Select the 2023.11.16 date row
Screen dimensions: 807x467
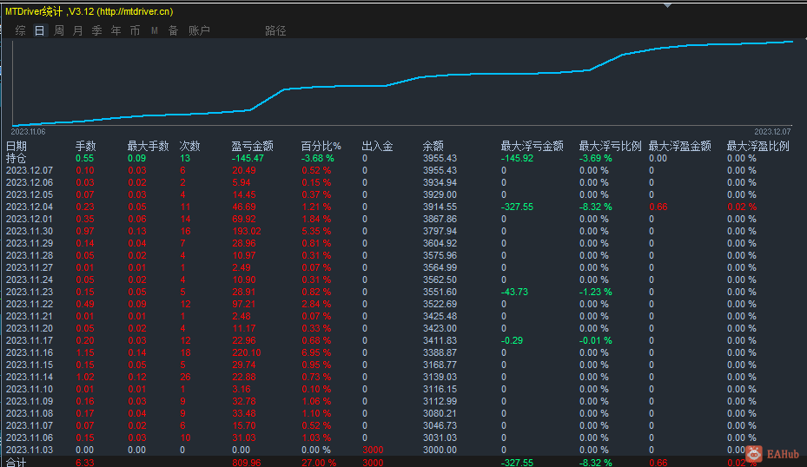tap(30, 352)
